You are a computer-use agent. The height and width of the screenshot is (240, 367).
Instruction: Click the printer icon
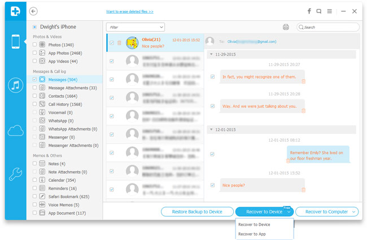286,27
